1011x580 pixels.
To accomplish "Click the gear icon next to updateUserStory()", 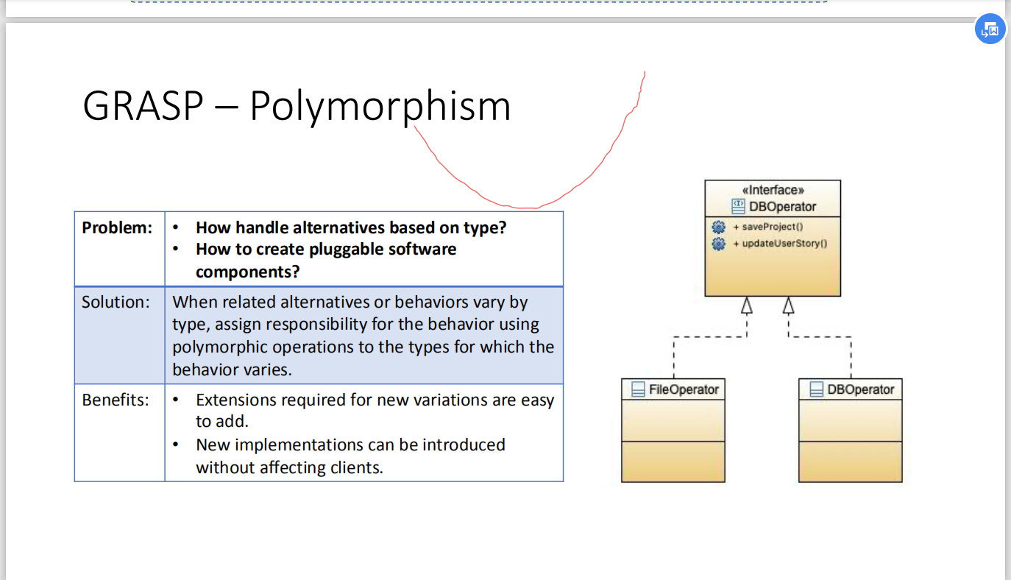I will pyautogui.click(x=719, y=244).
